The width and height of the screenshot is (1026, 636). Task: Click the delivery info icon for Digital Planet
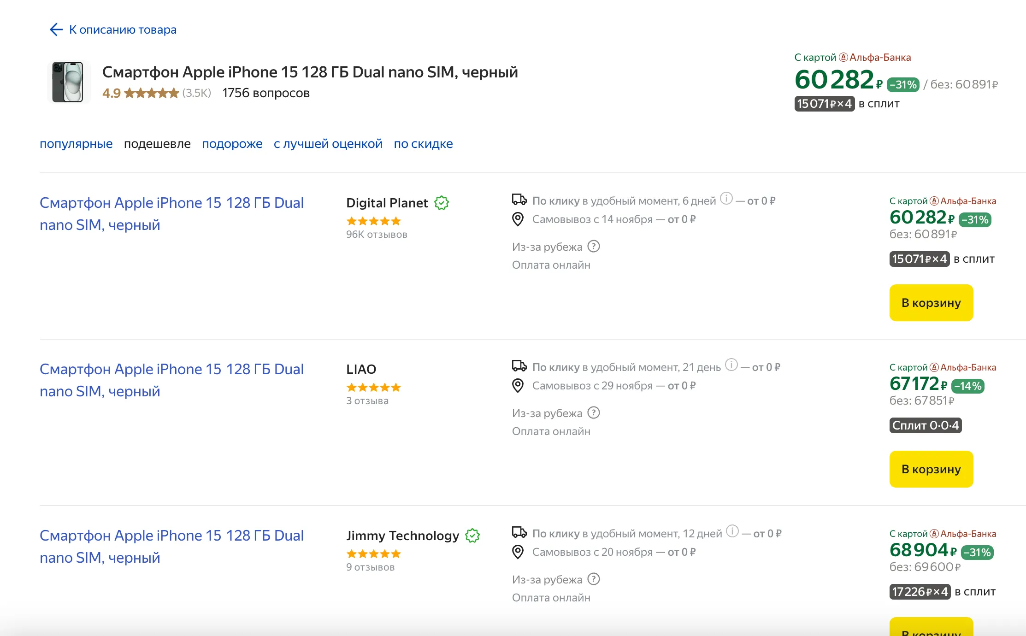(726, 199)
